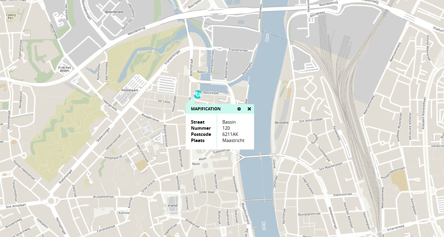Click the Fransensingel street label

238,50
